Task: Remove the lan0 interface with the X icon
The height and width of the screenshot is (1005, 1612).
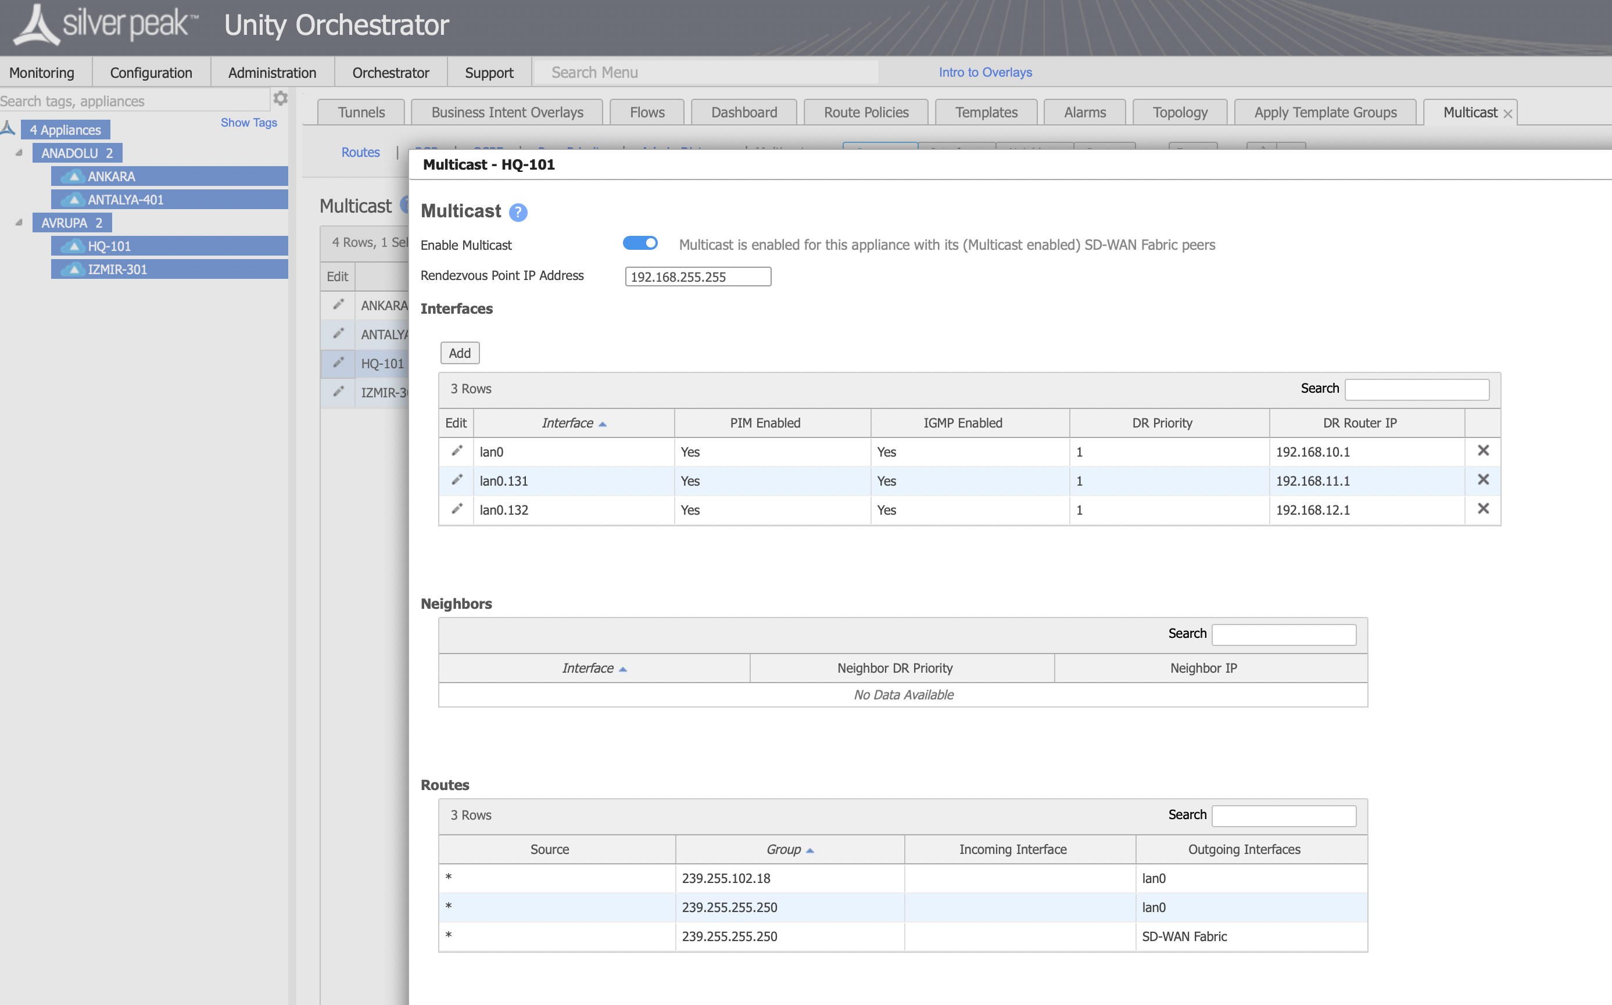Action: coord(1483,451)
